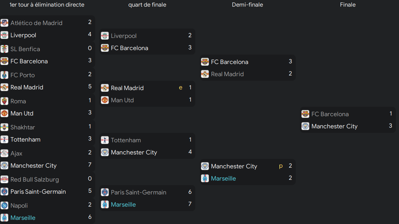
Task: Click the 'Demi-finale' column header
Action: point(247,5)
